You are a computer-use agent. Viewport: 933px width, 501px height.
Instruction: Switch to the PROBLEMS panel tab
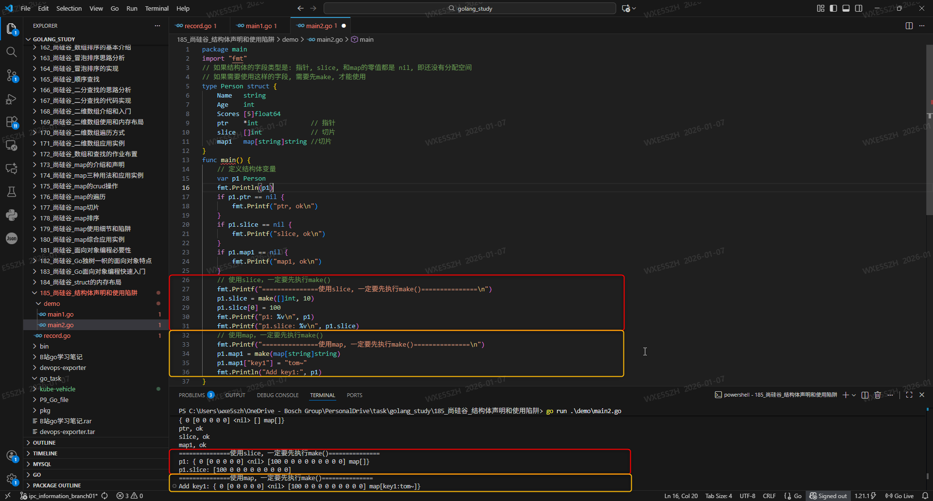click(196, 395)
